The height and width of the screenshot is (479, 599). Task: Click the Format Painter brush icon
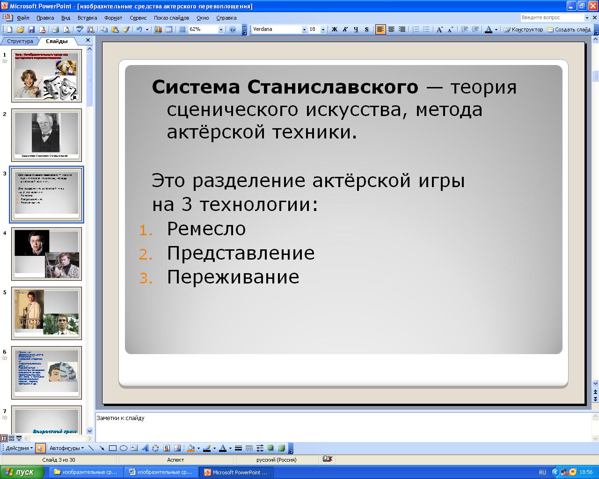point(126,29)
